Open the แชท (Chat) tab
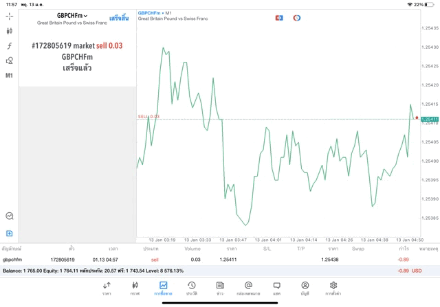Screen dimensions: 440x307 (x=276, y=288)
